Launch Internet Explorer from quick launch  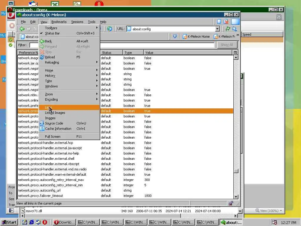point(31,222)
